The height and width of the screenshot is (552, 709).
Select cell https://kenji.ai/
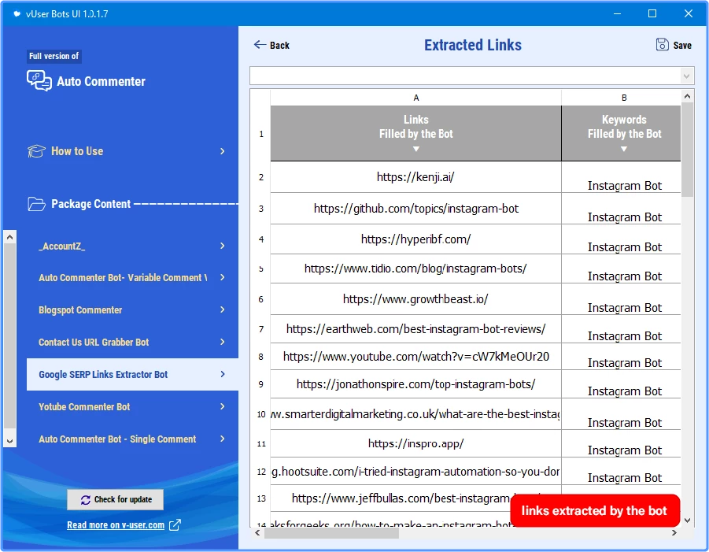(x=416, y=177)
